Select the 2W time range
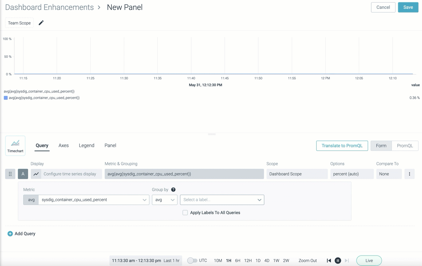 [x=286, y=261]
